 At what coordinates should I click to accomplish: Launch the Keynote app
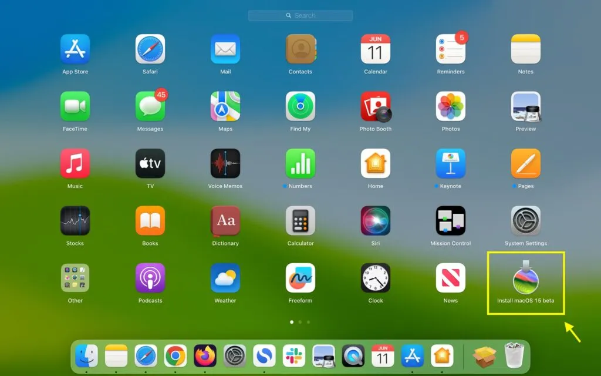[x=451, y=163]
